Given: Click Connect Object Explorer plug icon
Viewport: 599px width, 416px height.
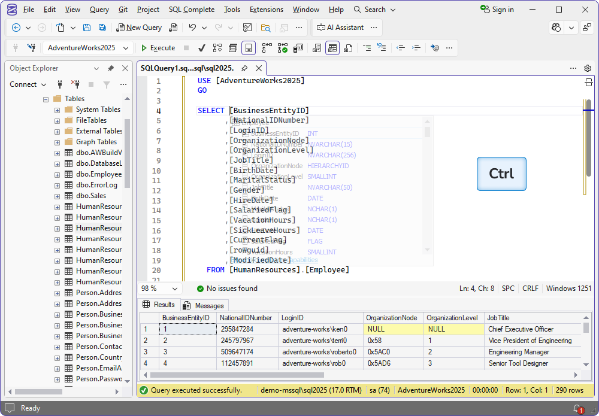Looking at the screenshot, I should tap(60, 84).
